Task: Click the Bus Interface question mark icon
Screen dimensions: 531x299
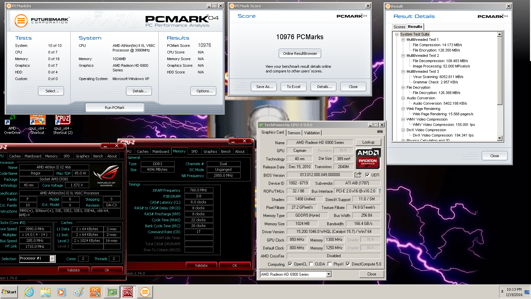Action: 380,191
